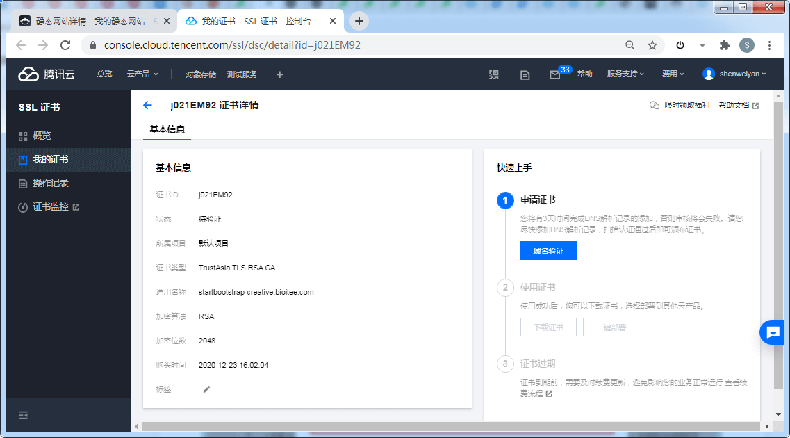Click the purchase time 2020-12-23 16:02:04
This screenshot has width=790, height=438.
(233, 366)
